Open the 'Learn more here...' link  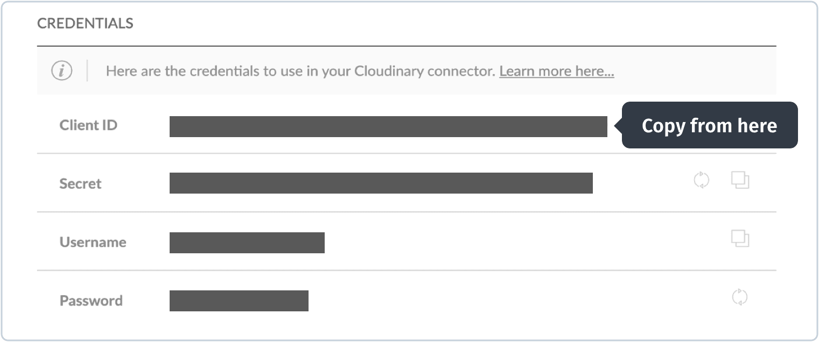[557, 71]
